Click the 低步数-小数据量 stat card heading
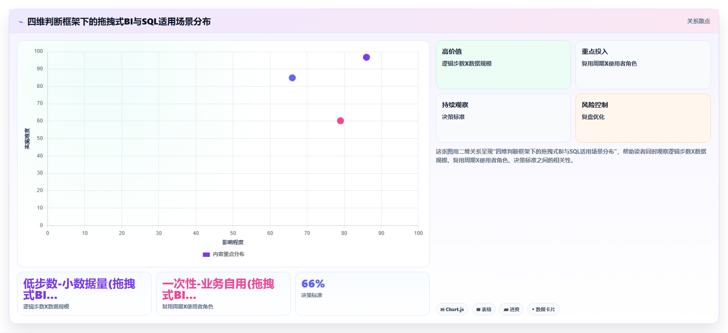The height and width of the screenshot is (333, 728). [79, 289]
